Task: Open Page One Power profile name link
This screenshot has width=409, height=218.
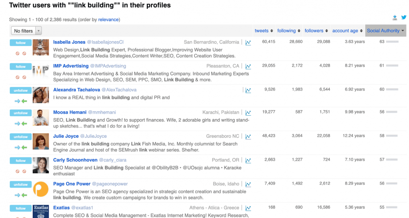Action: coord(72,184)
